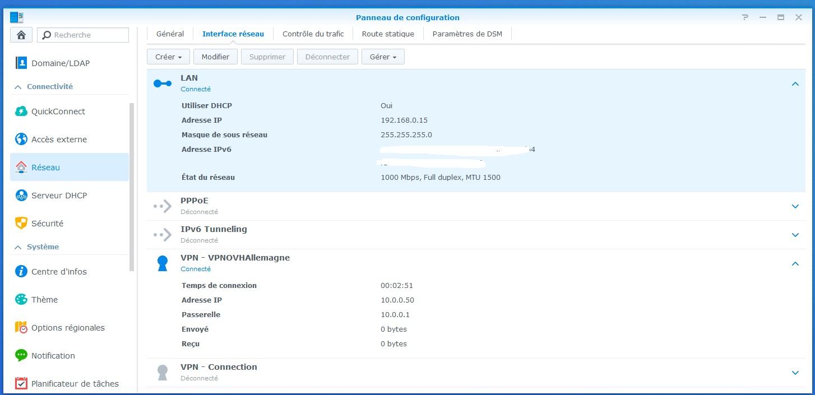This screenshot has height=395, width=815.
Task: Click the help question mark icon
Action: pyautogui.click(x=745, y=17)
